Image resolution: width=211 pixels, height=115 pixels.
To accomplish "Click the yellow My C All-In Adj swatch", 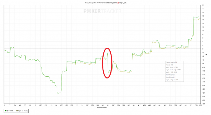I will tap(17, 111).
